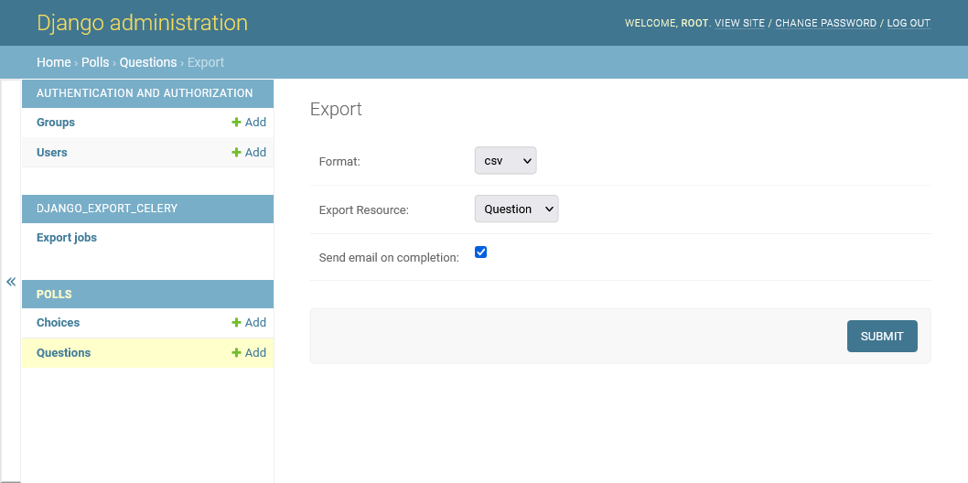Open Questions in the sidebar
This screenshot has height=483, width=968.
(x=63, y=353)
